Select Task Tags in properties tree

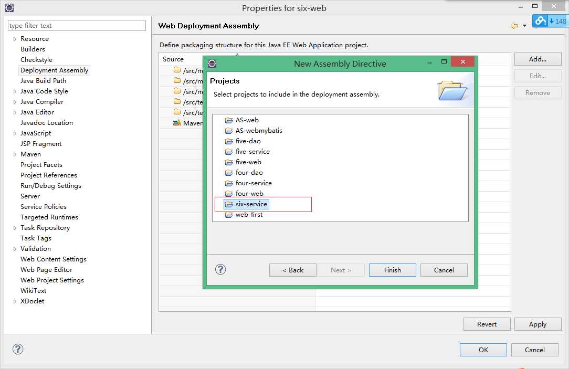point(36,238)
